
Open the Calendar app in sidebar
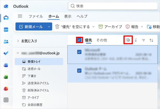(x=6, y=30)
